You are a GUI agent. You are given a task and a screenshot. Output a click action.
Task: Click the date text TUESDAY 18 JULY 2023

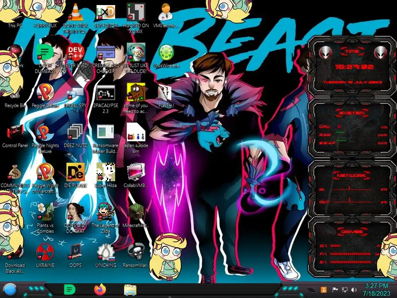tap(352, 82)
